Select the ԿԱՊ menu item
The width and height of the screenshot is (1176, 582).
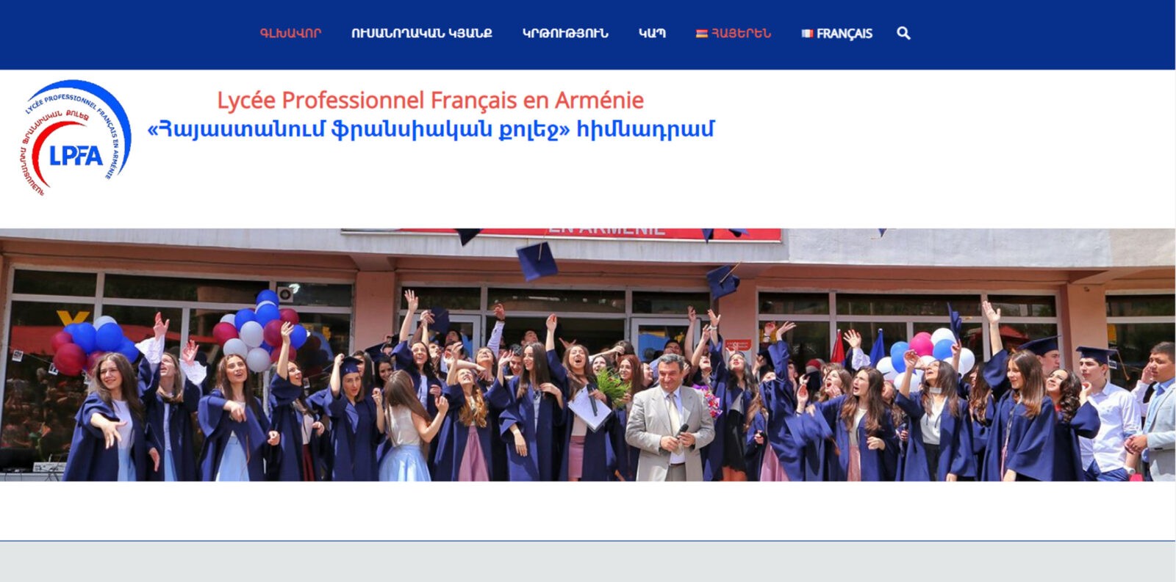[652, 33]
